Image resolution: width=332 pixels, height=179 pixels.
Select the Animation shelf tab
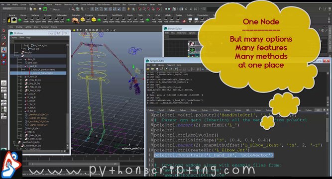click(76, 15)
